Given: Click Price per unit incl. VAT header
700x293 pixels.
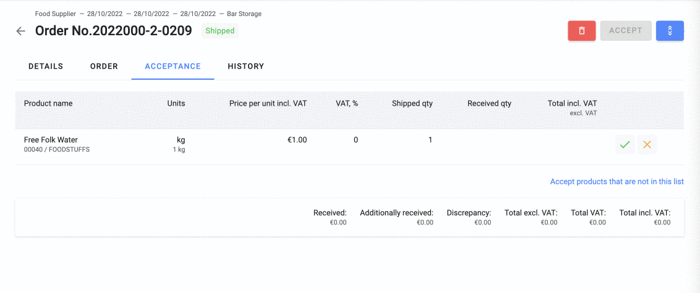Looking at the screenshot, I should [268, 103].
